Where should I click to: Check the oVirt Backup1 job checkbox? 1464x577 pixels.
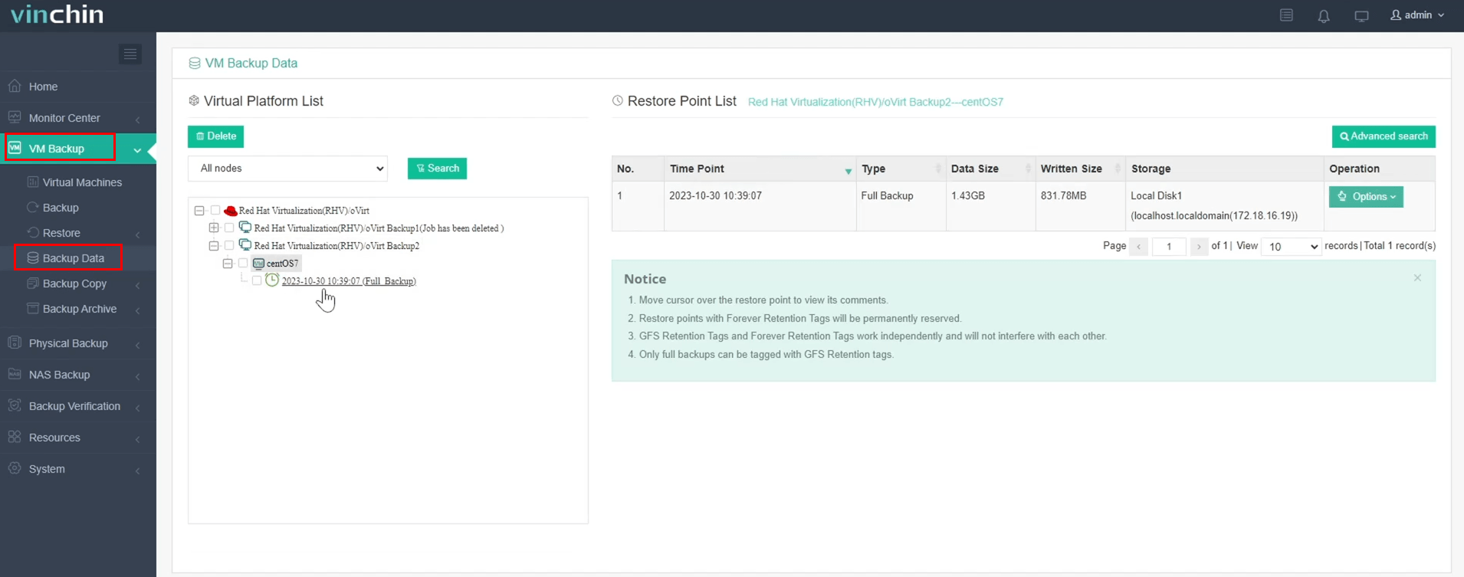229,228
